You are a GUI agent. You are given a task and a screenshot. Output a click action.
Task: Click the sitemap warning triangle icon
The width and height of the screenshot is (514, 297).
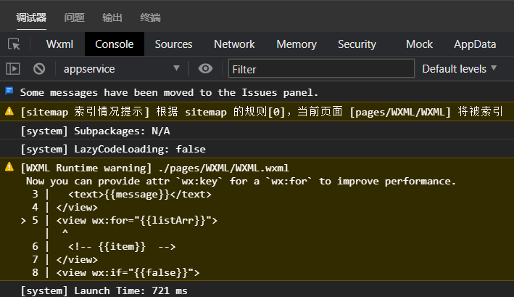[x=9, y=111]
